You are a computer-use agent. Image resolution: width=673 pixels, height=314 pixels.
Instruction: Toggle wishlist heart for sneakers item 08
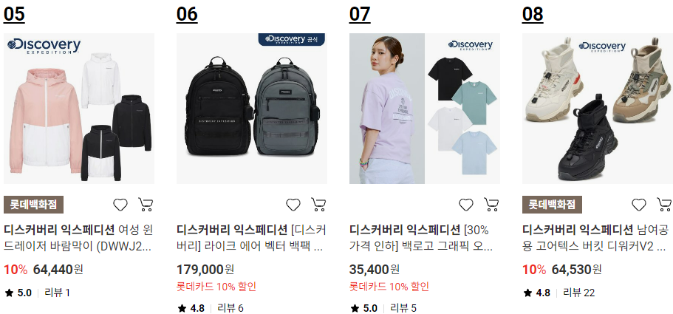tap(639, 205)
